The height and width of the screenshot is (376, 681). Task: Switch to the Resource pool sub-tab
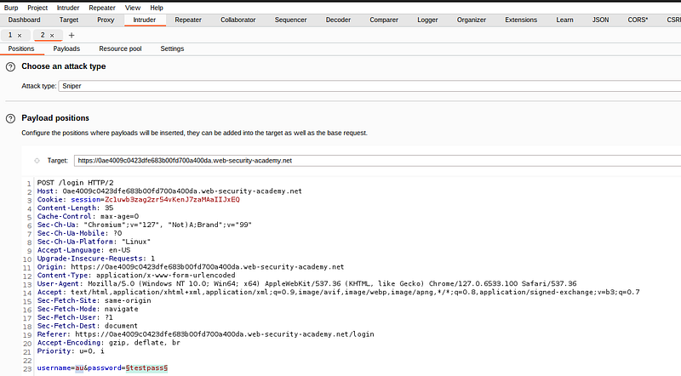[120, 48]
